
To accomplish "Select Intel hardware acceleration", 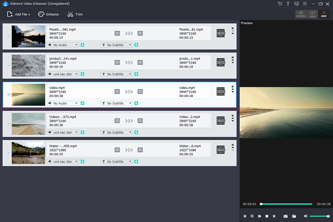I will click(x=312, y=14).
